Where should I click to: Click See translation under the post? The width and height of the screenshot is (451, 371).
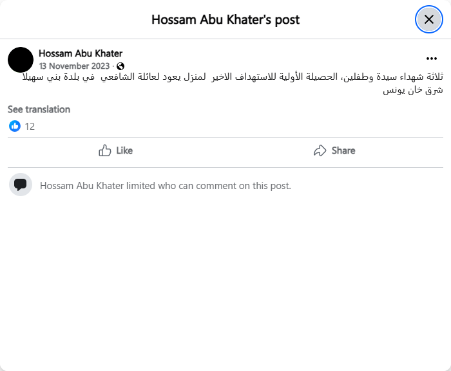(x=39, y=109)
